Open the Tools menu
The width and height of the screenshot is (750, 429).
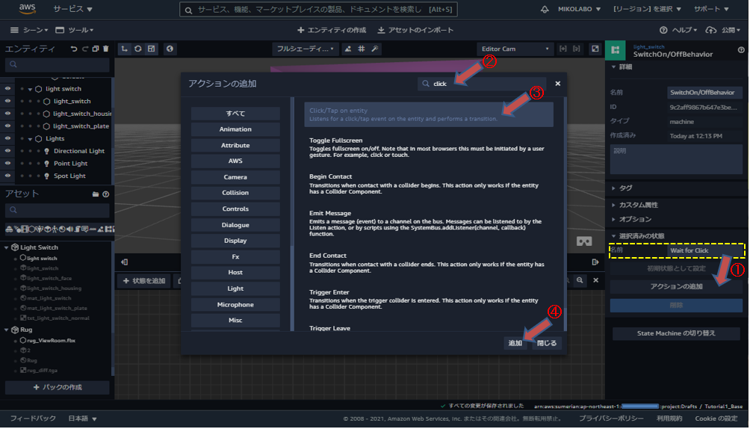coord(74,30)
